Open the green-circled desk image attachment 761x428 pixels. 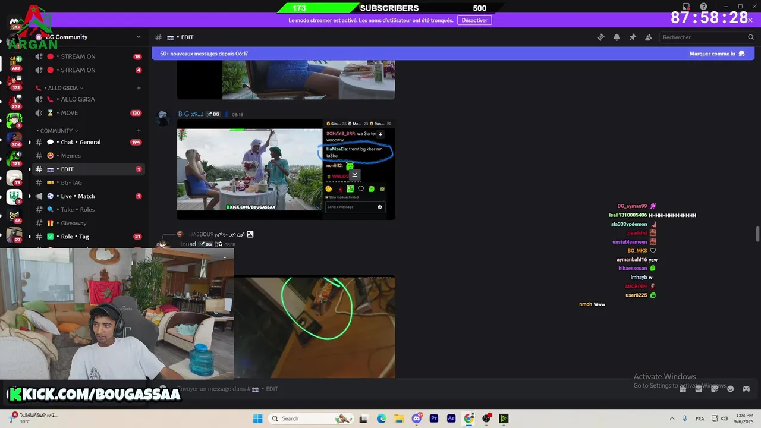(x=315, y=326)
